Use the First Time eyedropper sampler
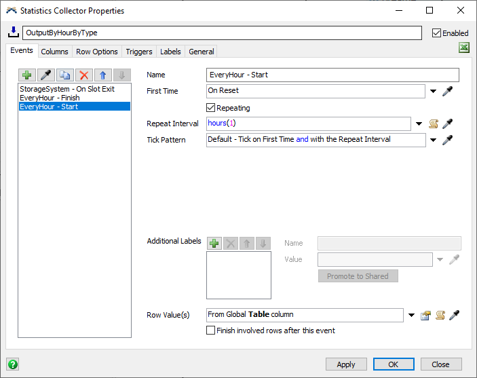Screen dimensions: 477x378 click(448, 91)
